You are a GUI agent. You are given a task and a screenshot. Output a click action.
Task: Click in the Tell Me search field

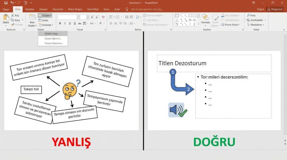point(147,9)
